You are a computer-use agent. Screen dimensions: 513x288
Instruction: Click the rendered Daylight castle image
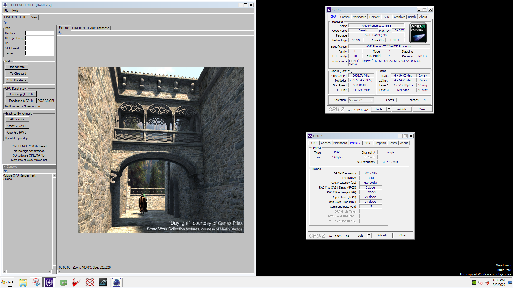pos(161,150)
